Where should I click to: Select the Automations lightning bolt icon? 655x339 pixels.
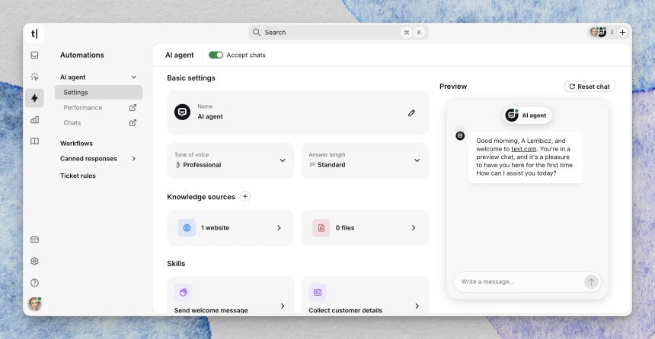[35, 98]
